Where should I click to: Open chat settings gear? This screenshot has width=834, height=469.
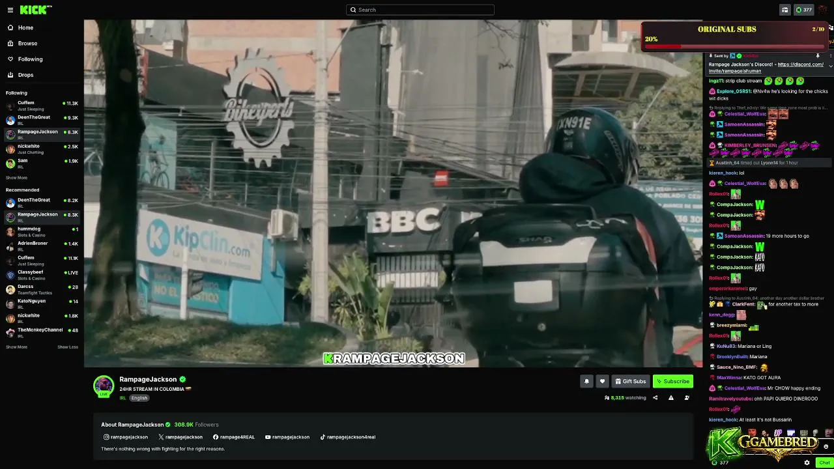[807, 462]
